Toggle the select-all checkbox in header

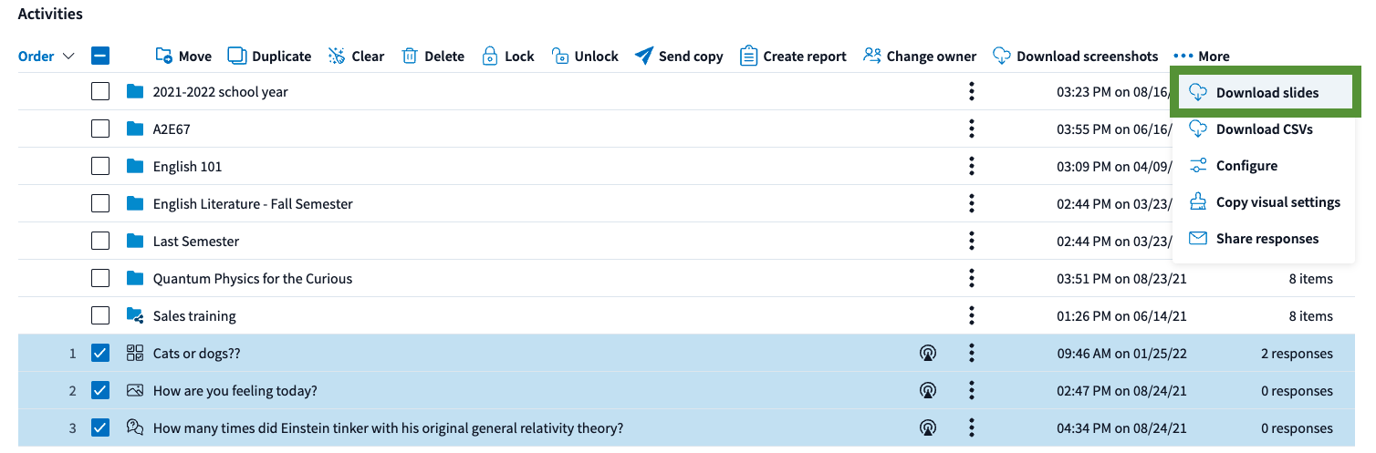[100, 57]
